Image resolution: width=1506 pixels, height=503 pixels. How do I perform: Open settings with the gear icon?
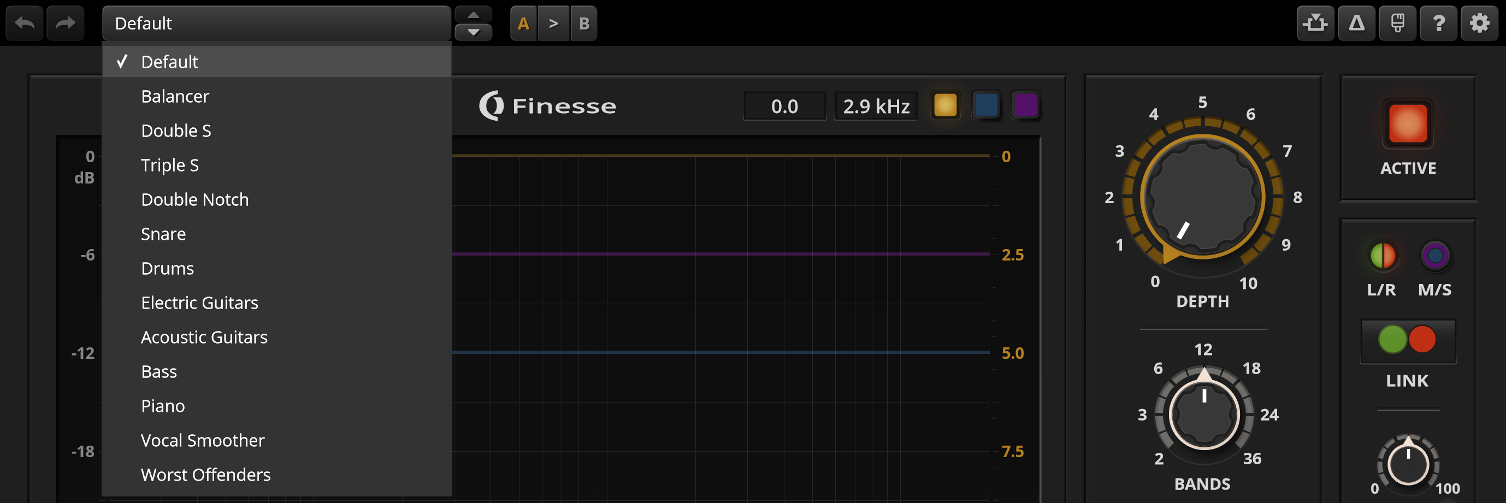[1480, 23]
